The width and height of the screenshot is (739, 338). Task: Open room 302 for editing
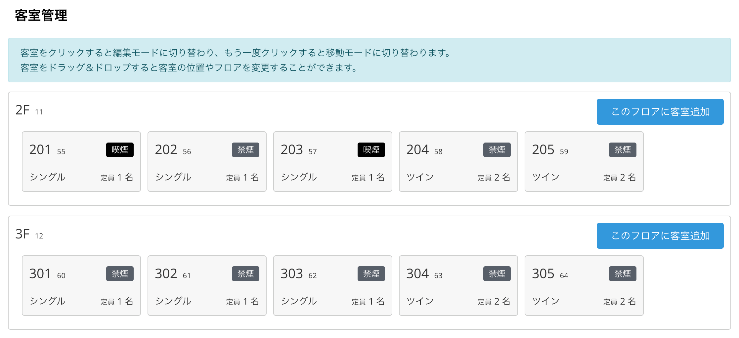point(207,286)
